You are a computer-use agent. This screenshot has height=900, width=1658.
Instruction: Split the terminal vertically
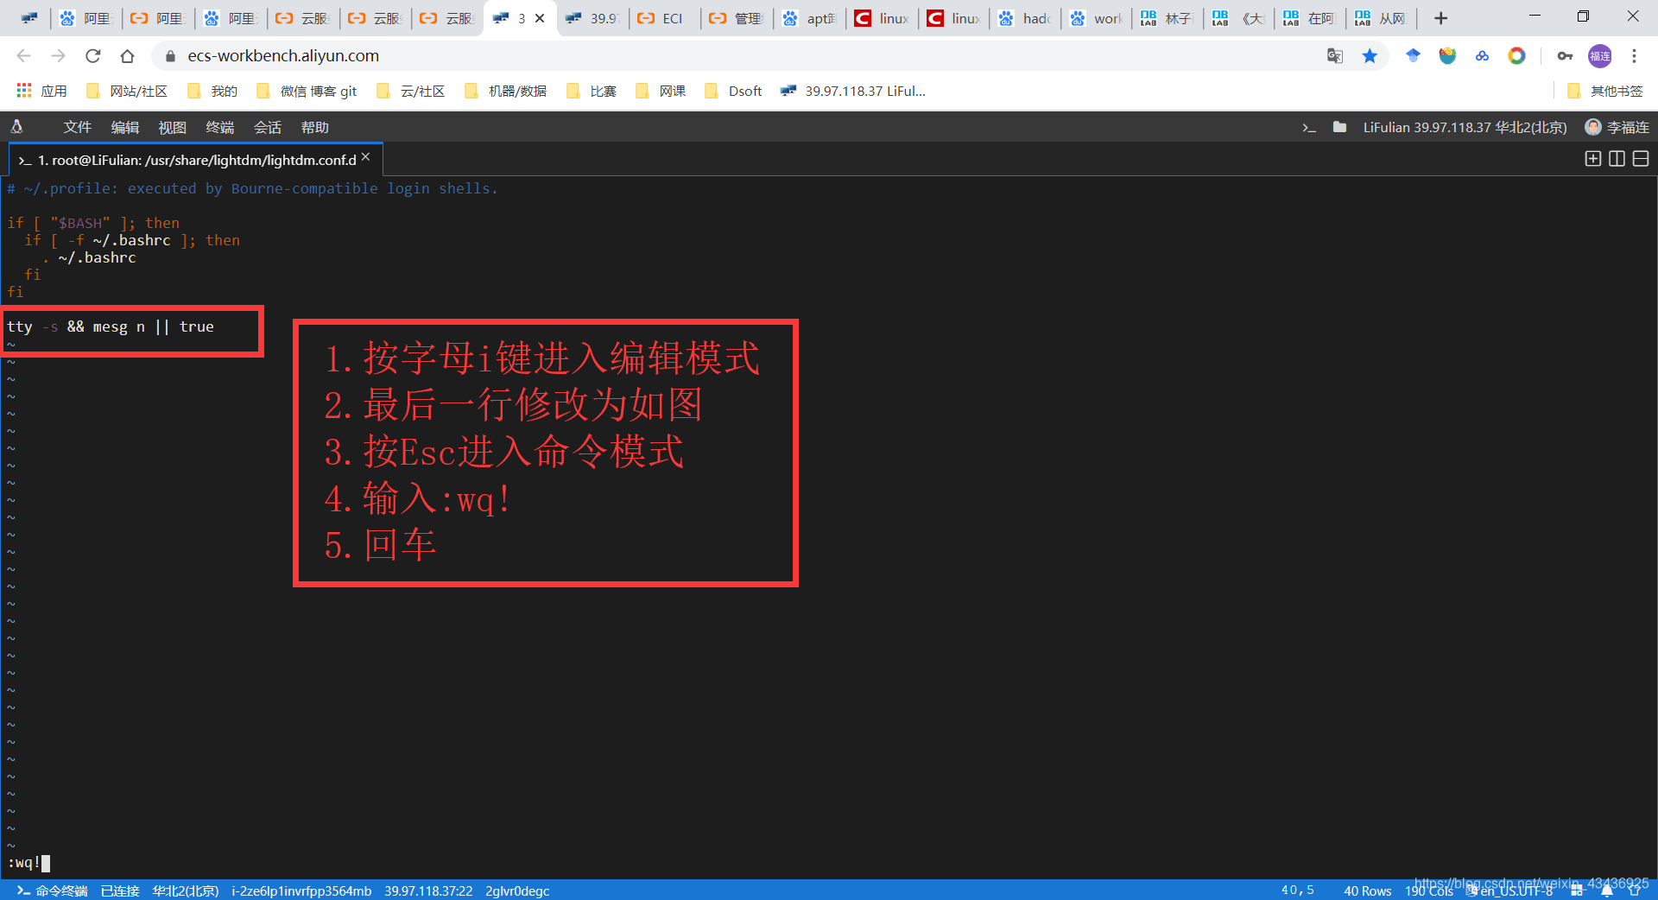click(1616, 159)
